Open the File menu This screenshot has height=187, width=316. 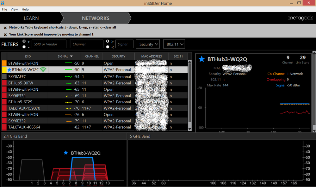pyautogui.click(x=4, y=9)
